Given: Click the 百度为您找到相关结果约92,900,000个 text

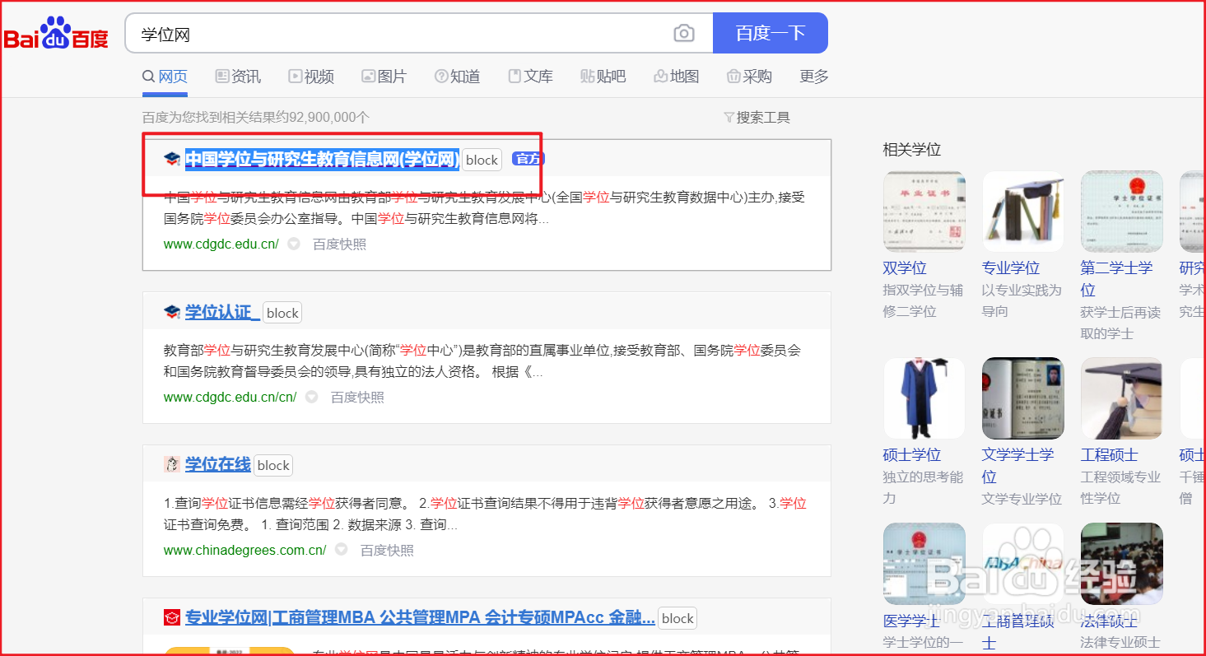Looking at the screenshot, I should pos(256,118).
